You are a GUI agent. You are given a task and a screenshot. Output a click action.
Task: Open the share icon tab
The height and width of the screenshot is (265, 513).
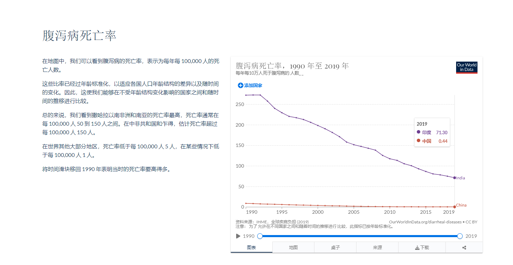[464, 247]
